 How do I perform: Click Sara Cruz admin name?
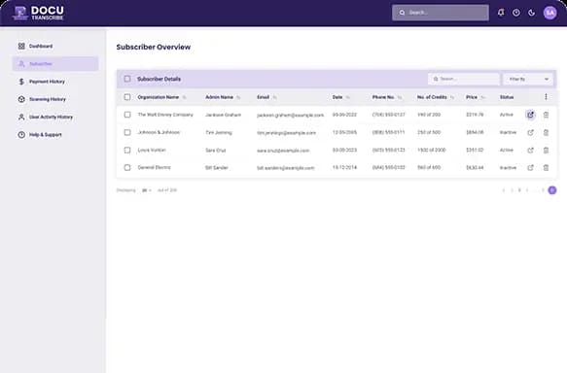click(x=216, y=150)
